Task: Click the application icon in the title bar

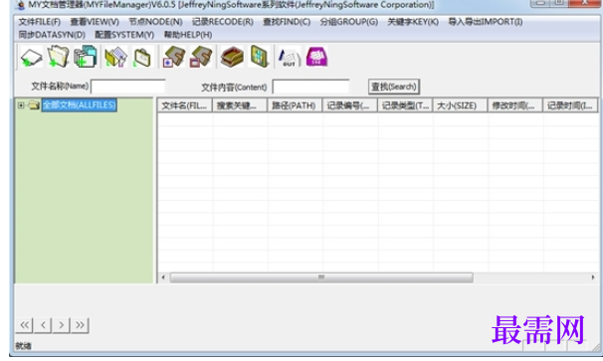Action: point(20,5)
